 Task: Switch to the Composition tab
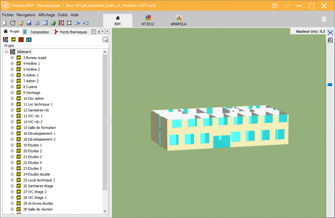click(36, 32)
